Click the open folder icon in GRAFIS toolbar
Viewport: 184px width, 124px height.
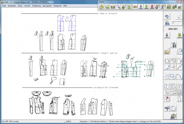[x=101, y=7]
